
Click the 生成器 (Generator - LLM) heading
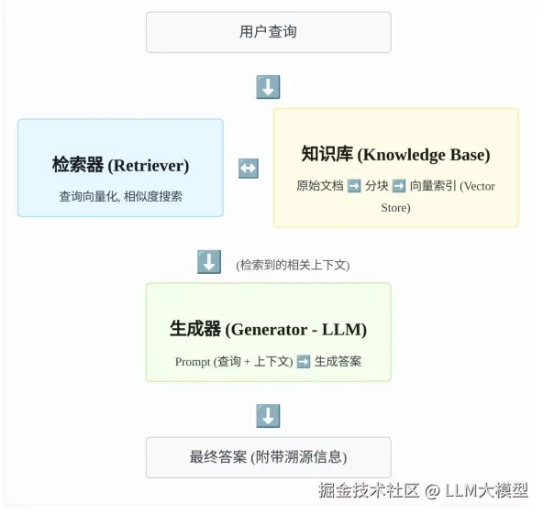coord(268,329)
